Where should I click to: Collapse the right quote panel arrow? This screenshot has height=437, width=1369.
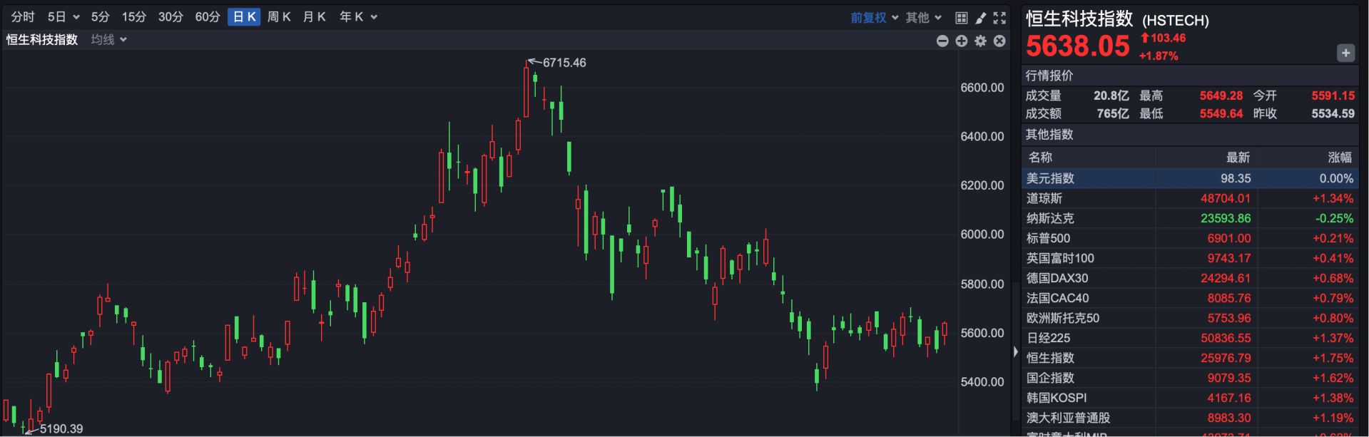click(1016, 351)
